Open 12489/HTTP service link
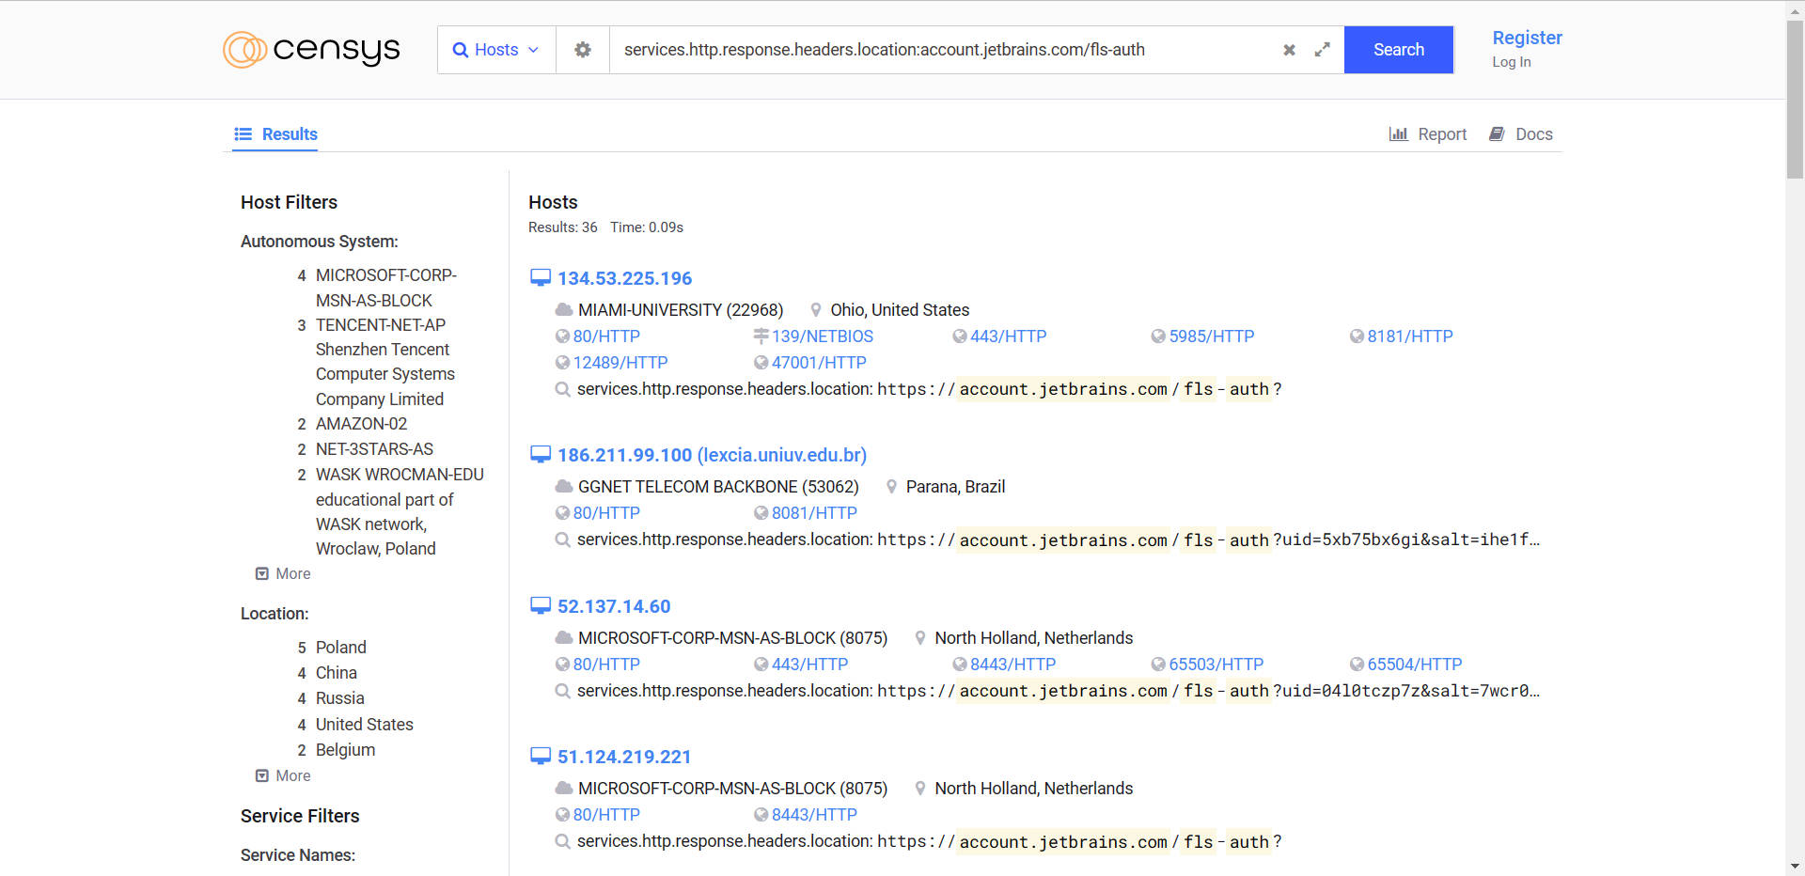 [620, 363]
